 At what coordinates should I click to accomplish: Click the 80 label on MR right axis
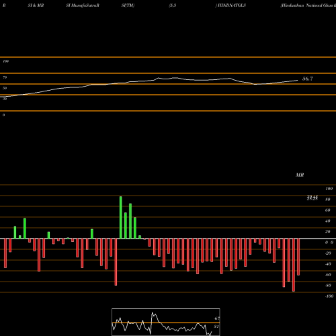(328, 200)
